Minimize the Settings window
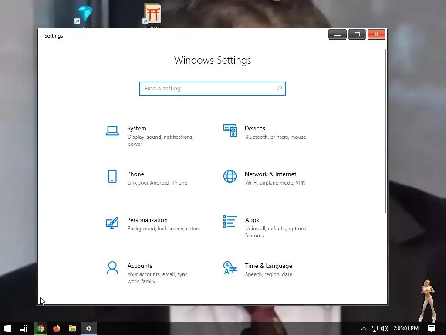Screen dimensions: 446x335 [x=338, y=34]
